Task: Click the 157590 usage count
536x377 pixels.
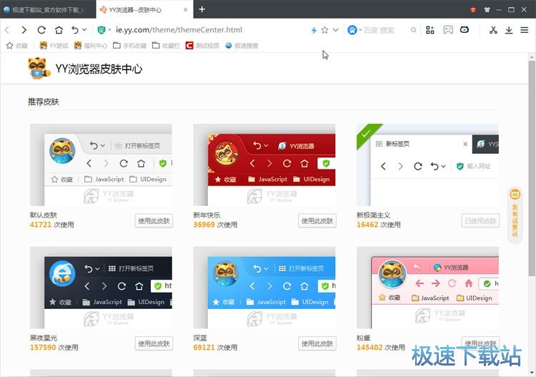Action: click(x=43, y=348)
